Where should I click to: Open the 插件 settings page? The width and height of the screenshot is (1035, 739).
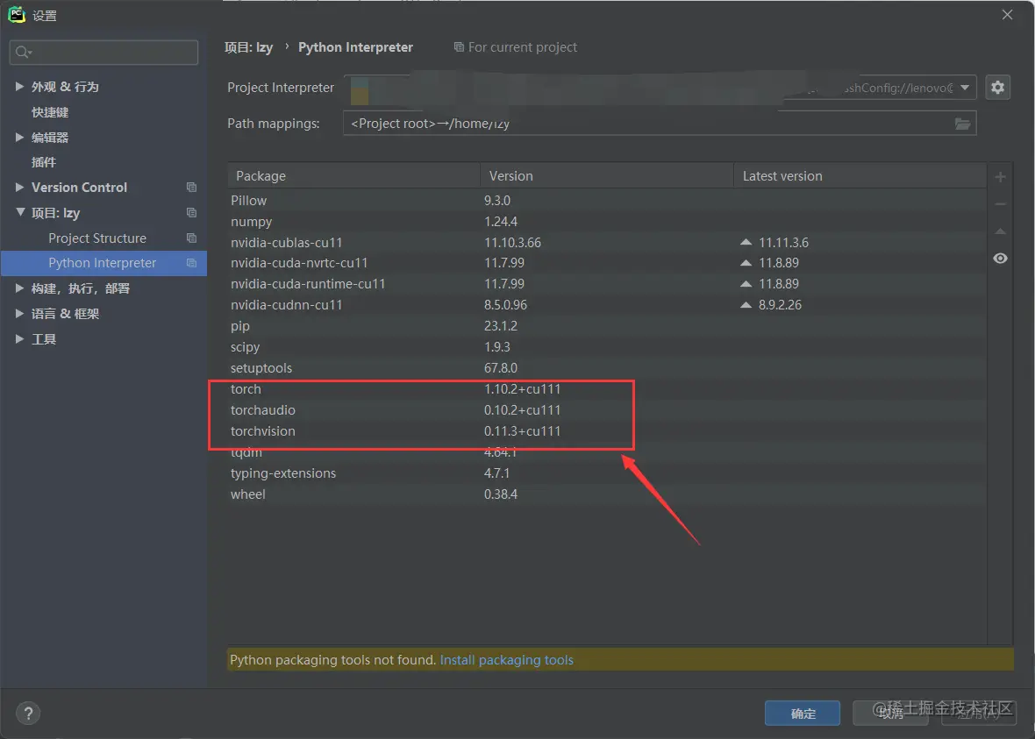click(44, 162)
